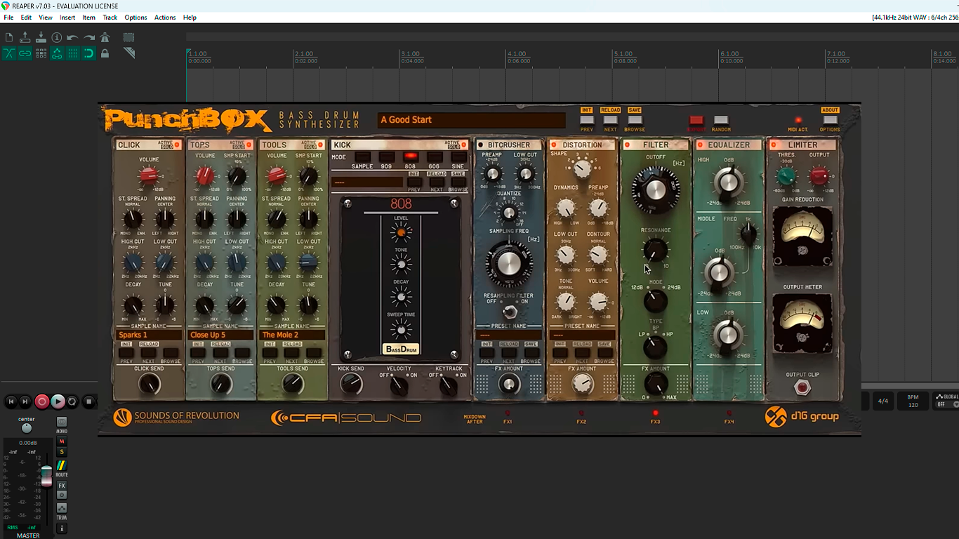Open PunchBOX OPTIONS button
The height and width of the screenshot is (539, 959).
tap(830, 121)
